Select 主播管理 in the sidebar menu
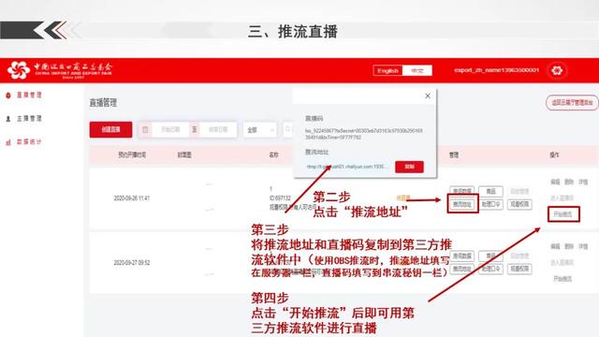This screenshot has width=599, height=337. 29,119
